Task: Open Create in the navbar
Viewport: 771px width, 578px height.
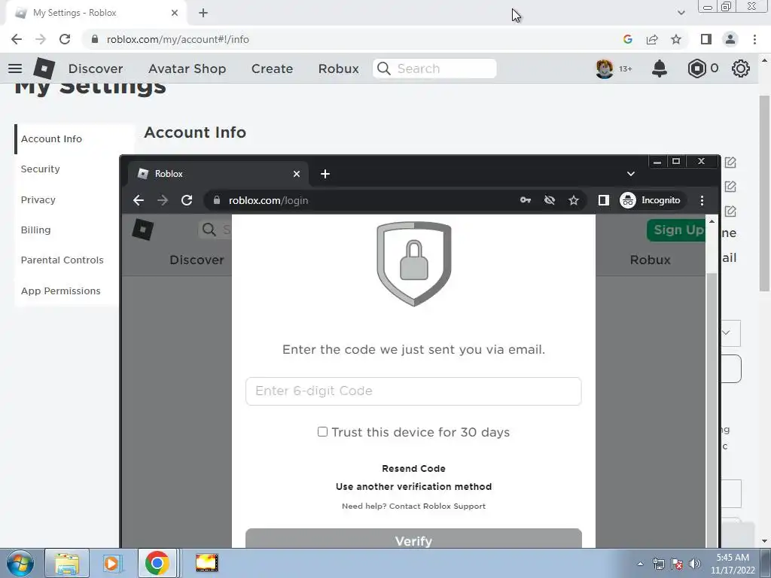Action: coord(272,68)
